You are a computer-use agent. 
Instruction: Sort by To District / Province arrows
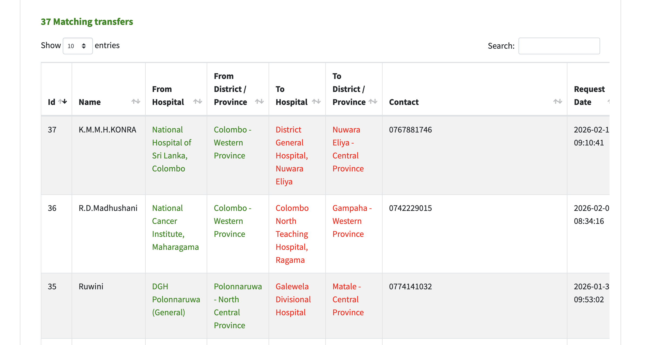[373, 102]
